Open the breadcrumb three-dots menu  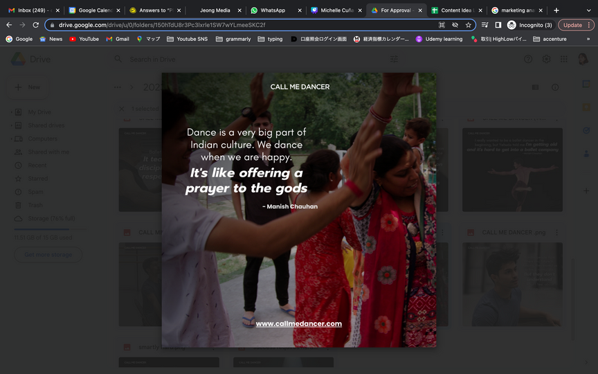118,87
